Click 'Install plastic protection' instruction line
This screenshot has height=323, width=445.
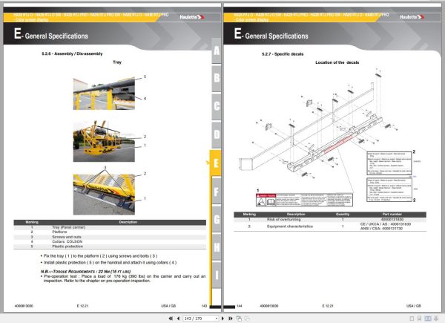click(x=110, y=263)
